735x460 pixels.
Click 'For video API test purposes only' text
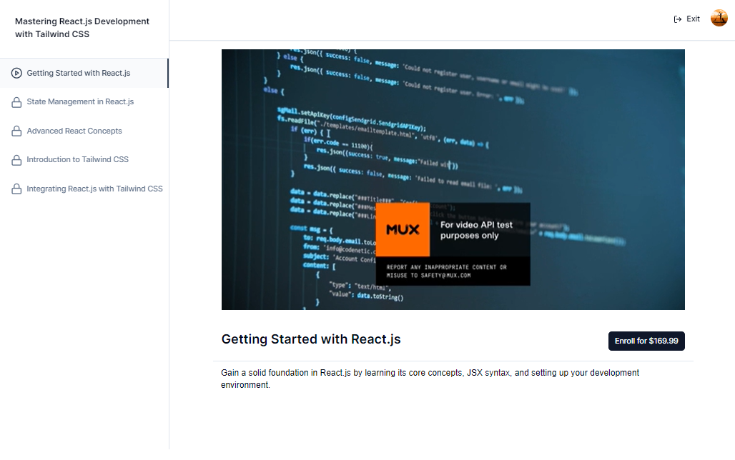click(476, 230)
